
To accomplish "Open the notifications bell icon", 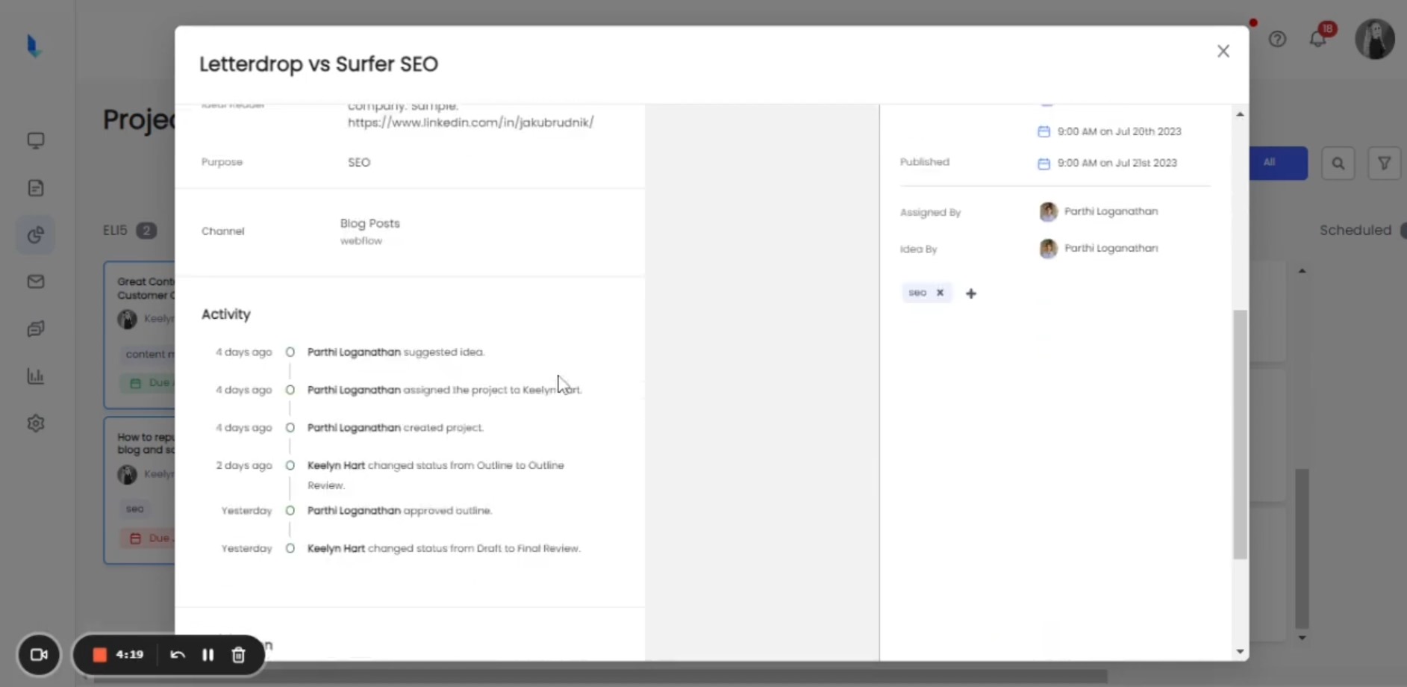I will 1318,39.
